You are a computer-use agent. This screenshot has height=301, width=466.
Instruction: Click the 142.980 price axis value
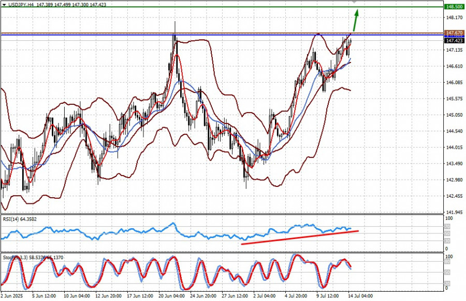click(x=455, y=180)
